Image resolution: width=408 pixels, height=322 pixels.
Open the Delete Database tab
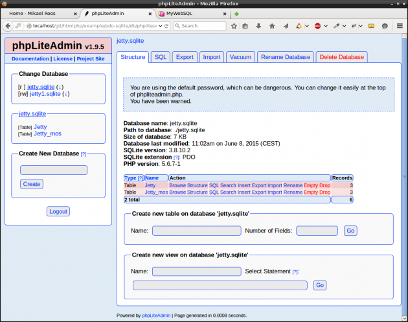[342, 57]
